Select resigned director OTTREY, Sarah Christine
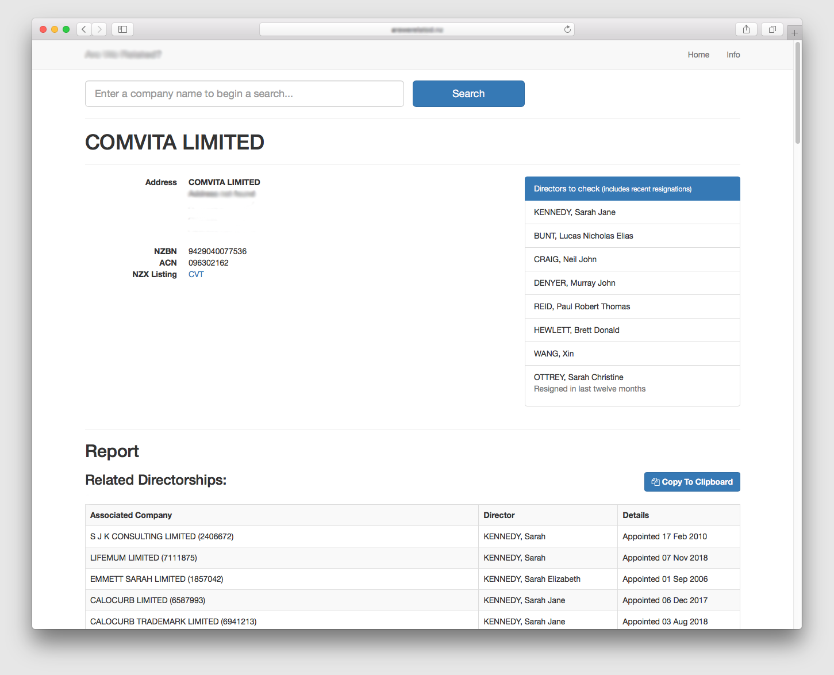The image size is (834, 675). (578, 377)
